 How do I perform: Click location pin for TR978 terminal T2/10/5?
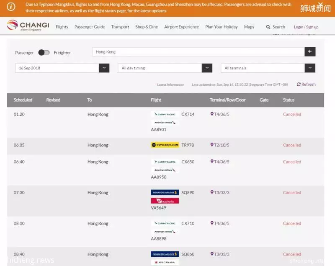(x=212, y=145)
